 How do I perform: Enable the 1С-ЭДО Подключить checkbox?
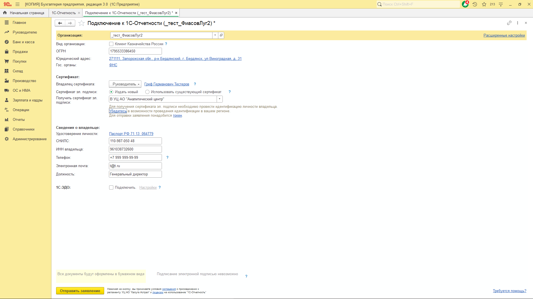coord(111,187)
